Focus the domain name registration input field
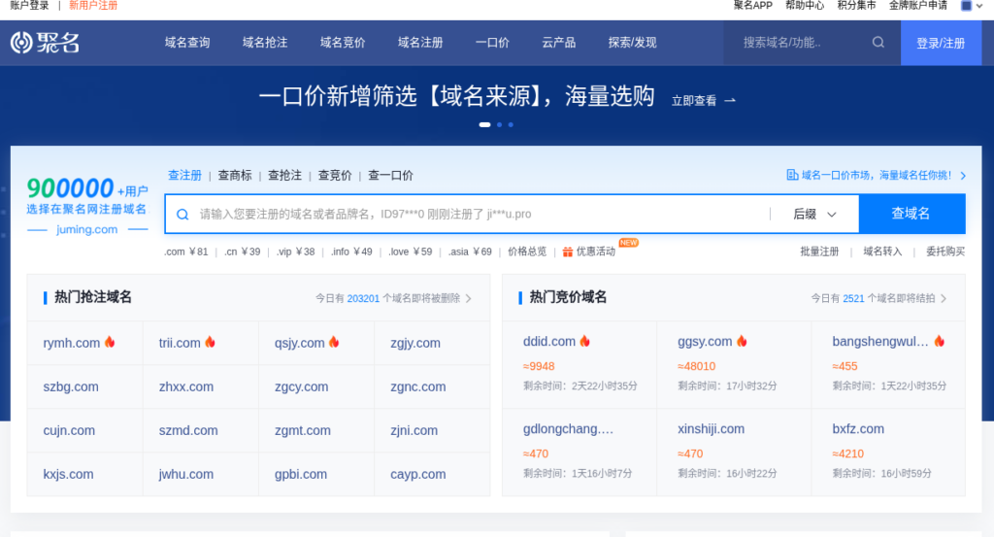 coord(476,214)
